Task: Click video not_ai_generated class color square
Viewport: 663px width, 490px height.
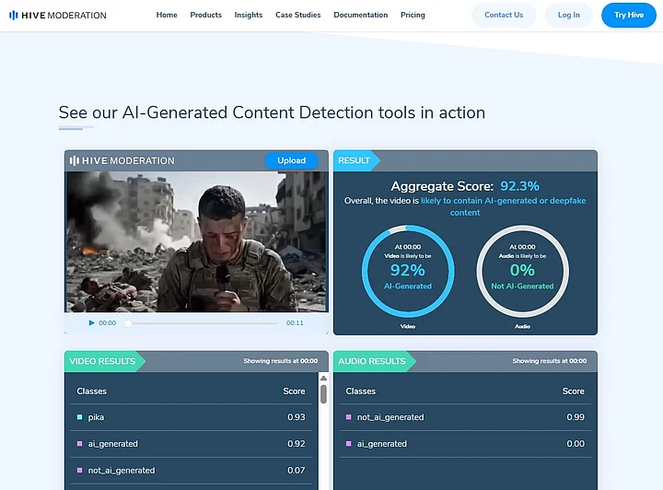Action: (x=80, y=471)
